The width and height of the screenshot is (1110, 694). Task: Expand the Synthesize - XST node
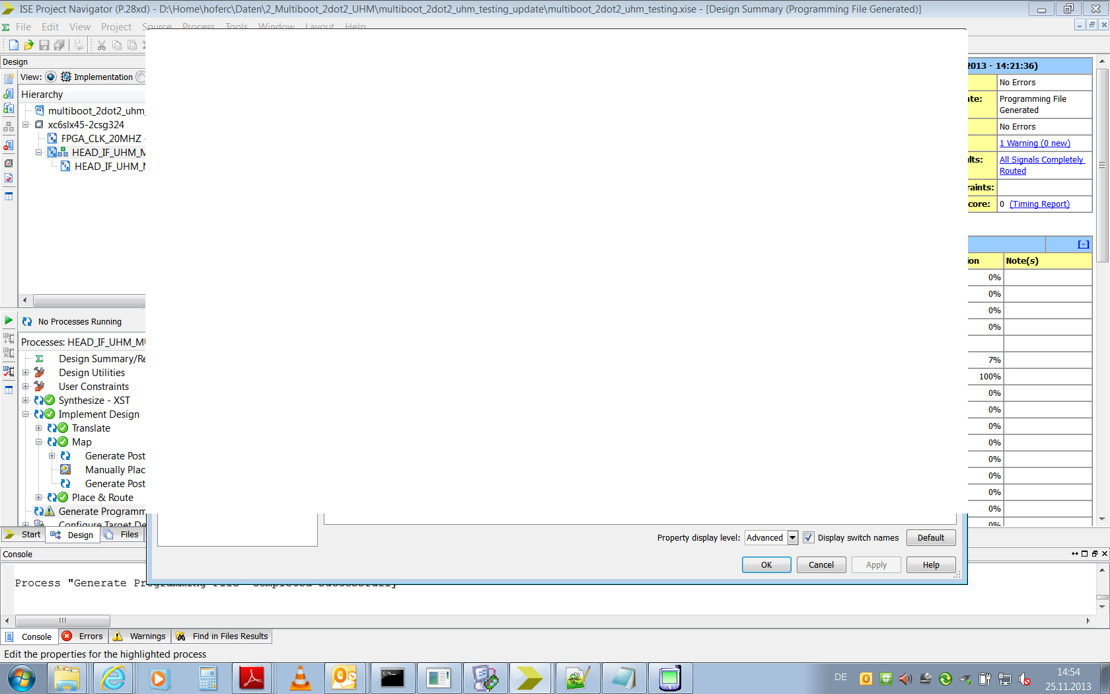pos(25,400)
